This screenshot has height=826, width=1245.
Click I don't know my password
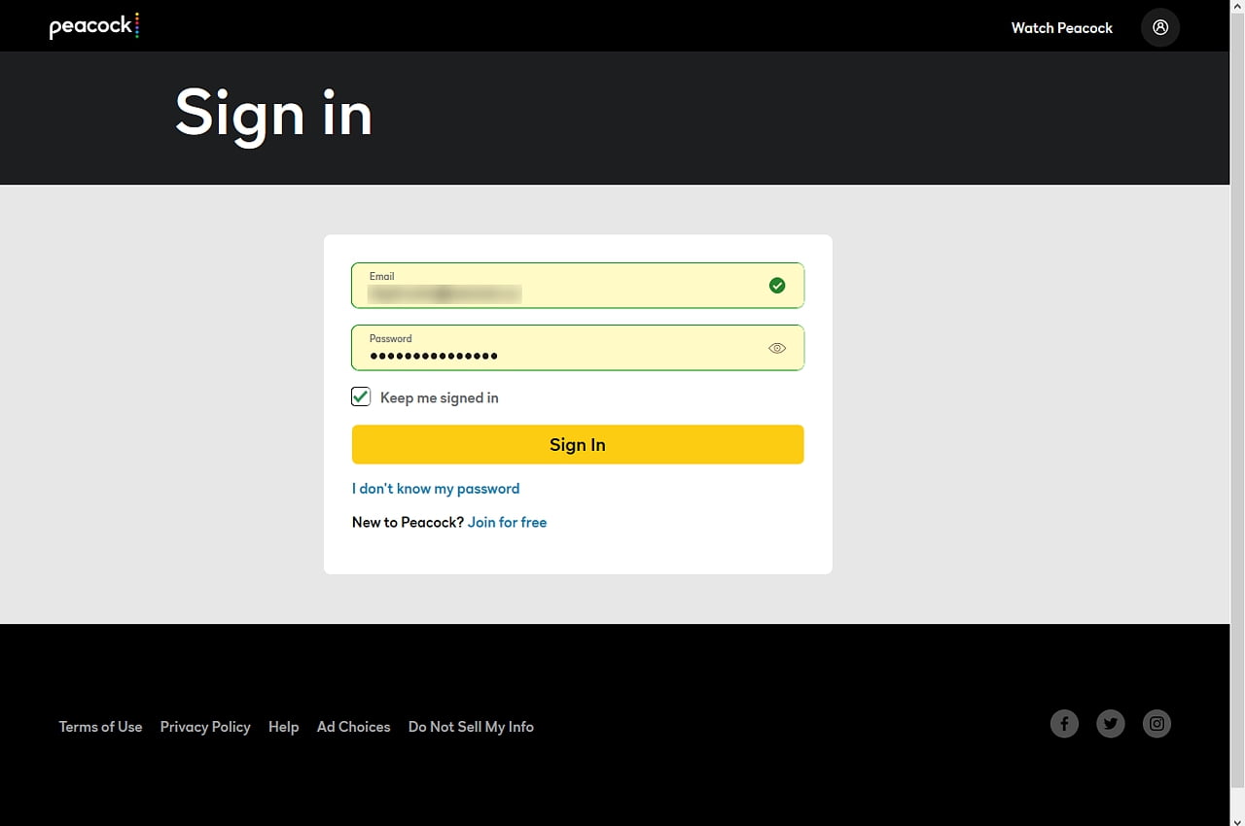(x=436, y=489)
